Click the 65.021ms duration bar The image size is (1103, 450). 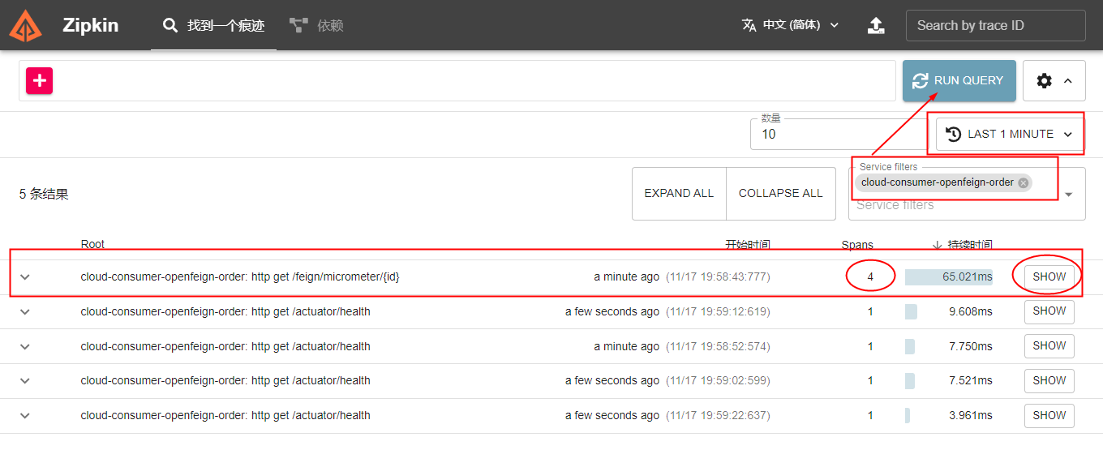949,276
